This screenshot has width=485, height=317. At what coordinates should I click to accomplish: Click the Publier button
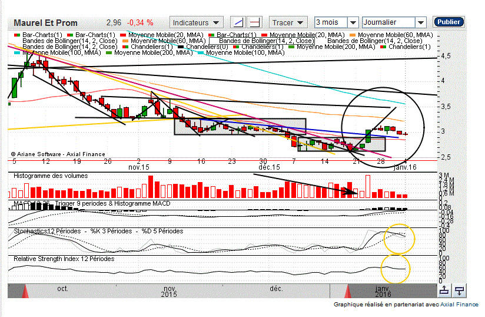(x=449, y=22)
